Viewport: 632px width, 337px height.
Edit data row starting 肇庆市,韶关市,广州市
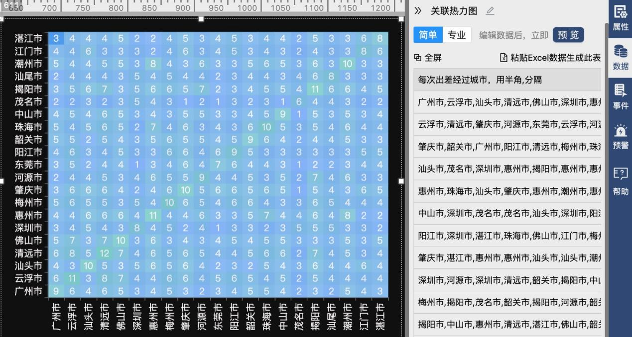tap(507, 147)
